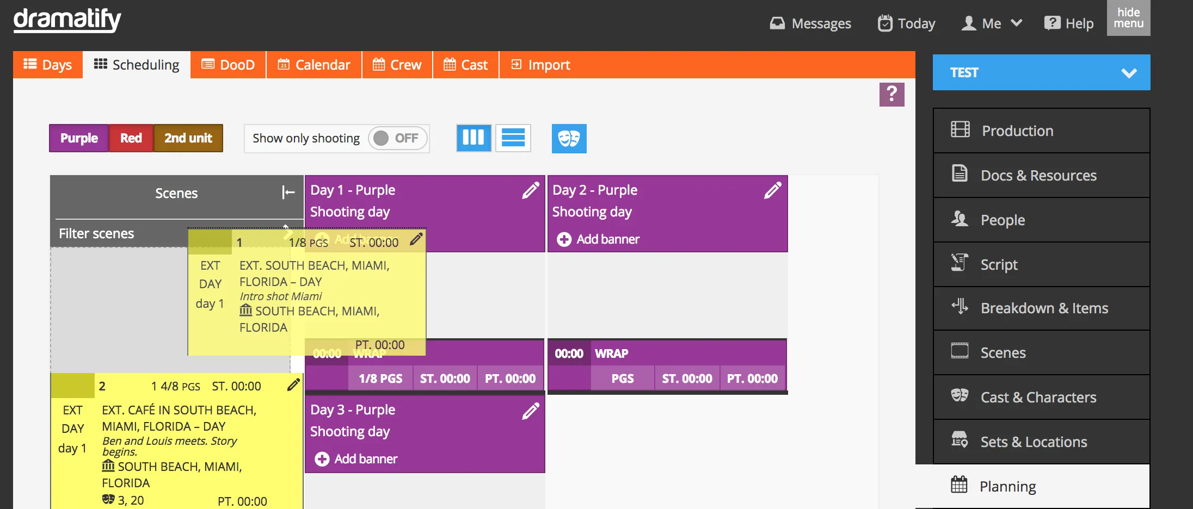Add banner to Day 2 - Purple
Image resolution: width=1193 pixels, height=509 pixels.
point(598,239)
